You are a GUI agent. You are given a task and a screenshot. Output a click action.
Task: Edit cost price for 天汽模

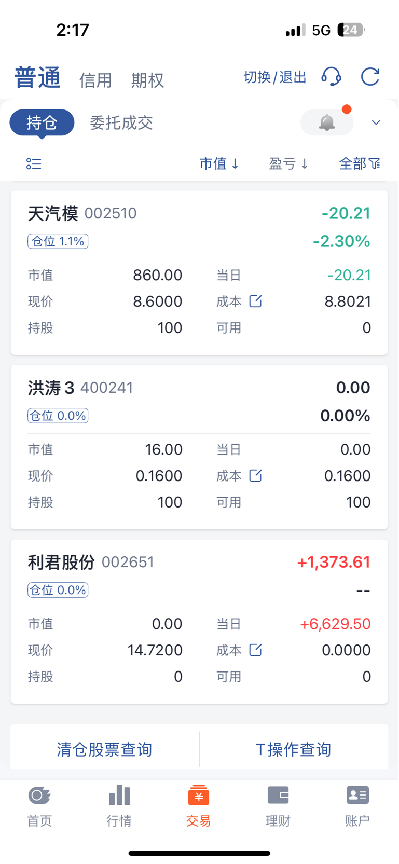pyautogui.click(x=255, y=301)
